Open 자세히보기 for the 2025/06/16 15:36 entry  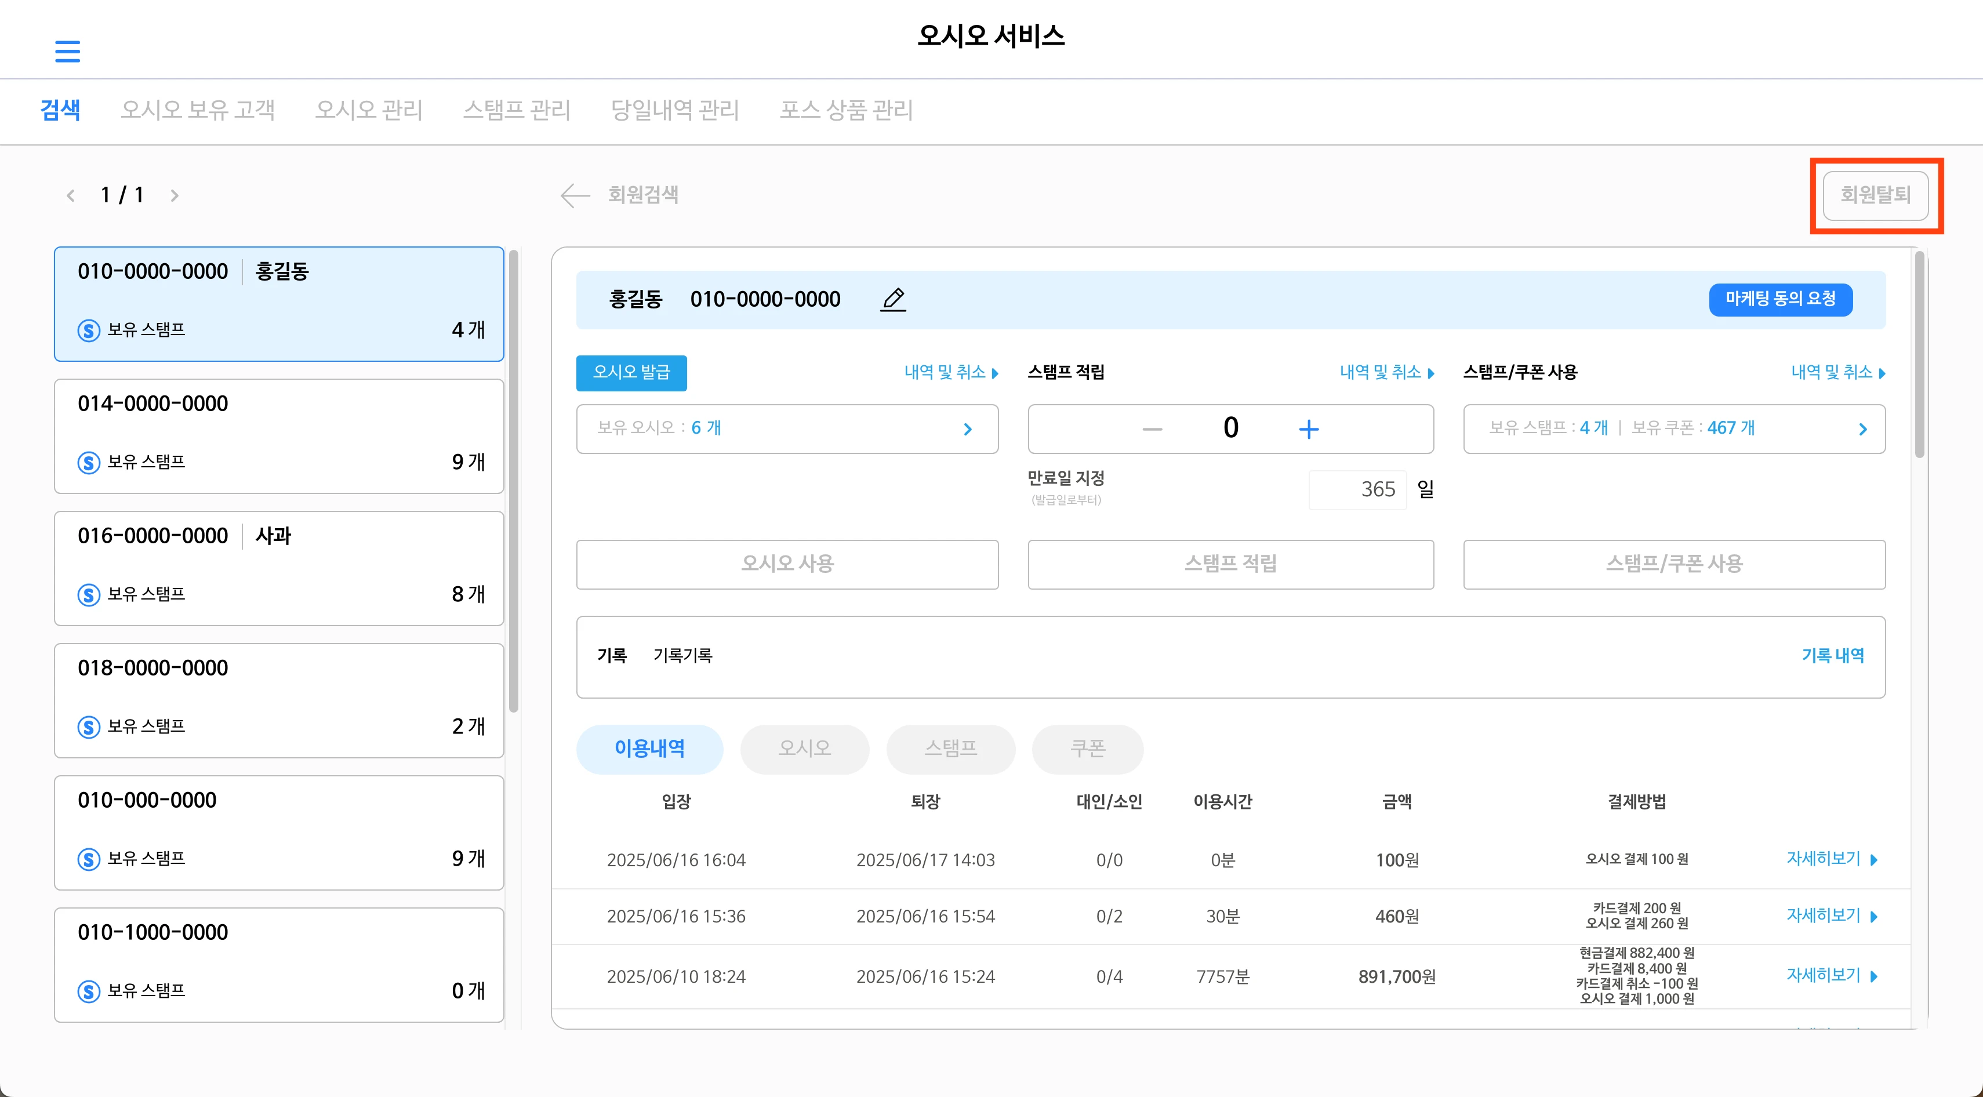pyautogui.click(x=1831, y=916)
